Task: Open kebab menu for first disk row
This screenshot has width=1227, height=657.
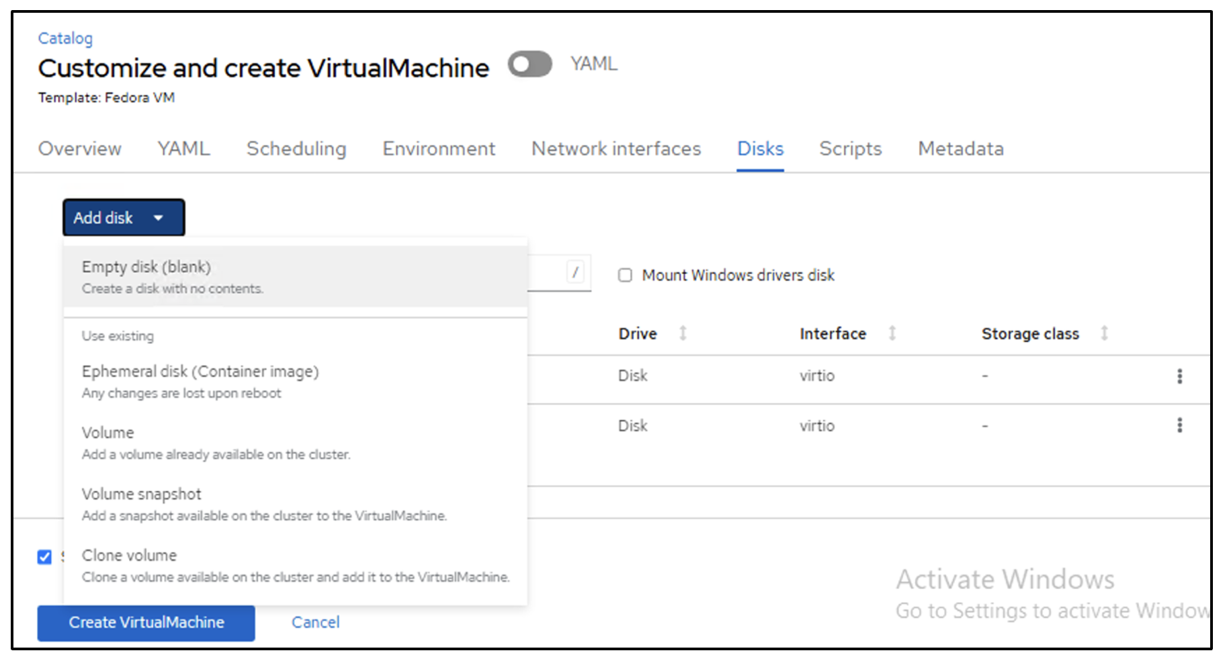Action: pyautogui.click(x=1179, y=376)
